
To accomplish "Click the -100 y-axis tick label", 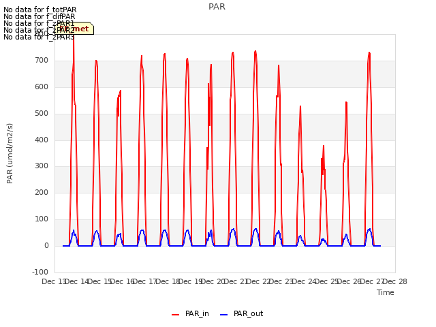I will click(x=40, y=272).
